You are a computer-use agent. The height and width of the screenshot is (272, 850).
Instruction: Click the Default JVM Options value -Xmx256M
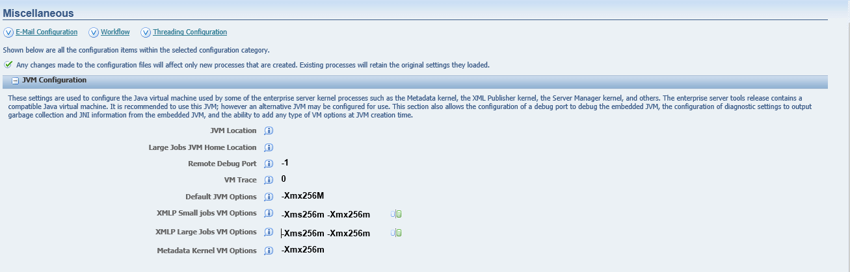[303, 196]
